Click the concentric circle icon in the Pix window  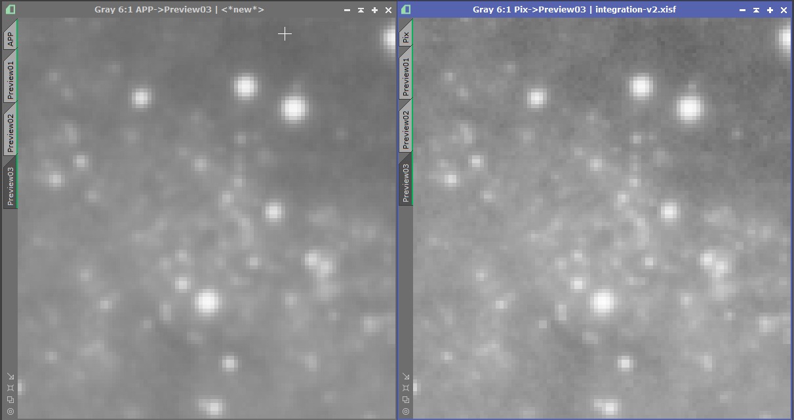[x=406, y=411]
